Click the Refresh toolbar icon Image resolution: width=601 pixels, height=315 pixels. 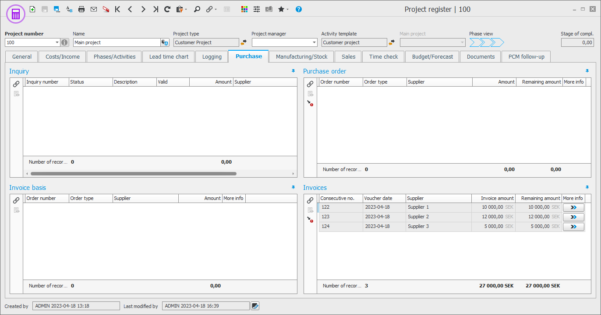pyautogui.click(x=167, y=9)
